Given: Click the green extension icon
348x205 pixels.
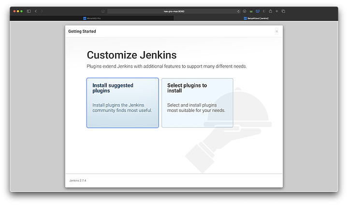Looking at the screenshot, I should pos(251,11).
